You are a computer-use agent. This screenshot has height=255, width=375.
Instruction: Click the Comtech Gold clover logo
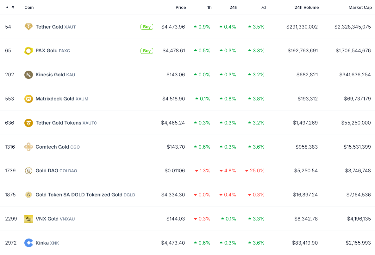tap(28, 147)
